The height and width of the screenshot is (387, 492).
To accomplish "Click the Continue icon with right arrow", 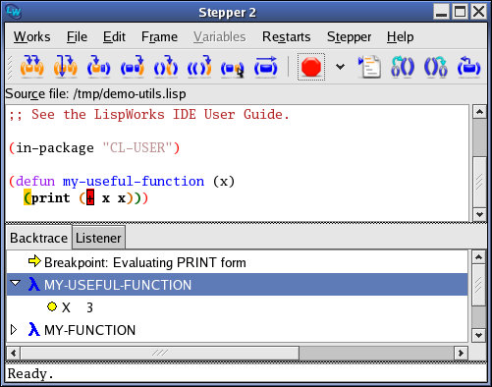I will (266, 67).
